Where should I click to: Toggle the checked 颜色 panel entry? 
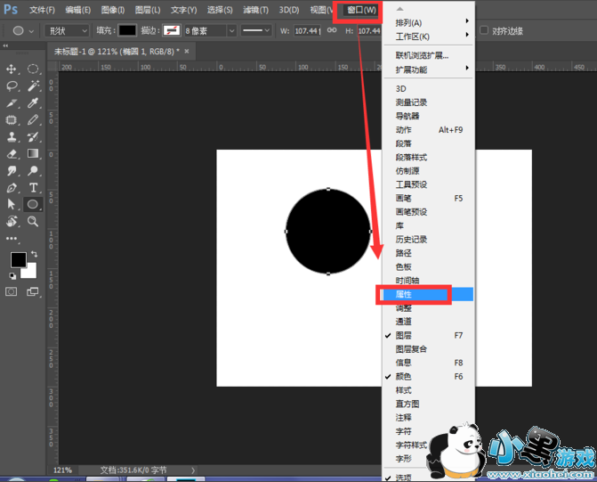pyautogui.click(x=404, y=377)
